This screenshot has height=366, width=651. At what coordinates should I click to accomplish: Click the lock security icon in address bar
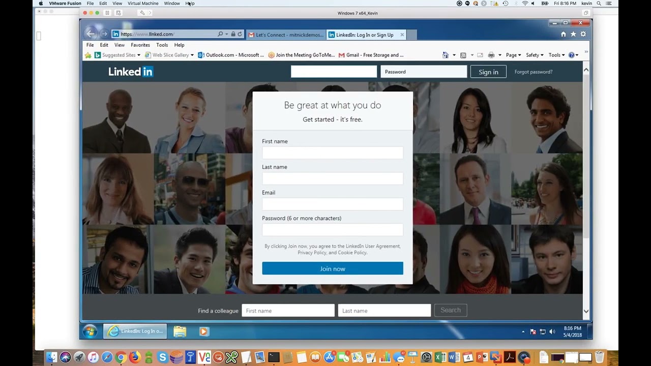pos(233,34)
